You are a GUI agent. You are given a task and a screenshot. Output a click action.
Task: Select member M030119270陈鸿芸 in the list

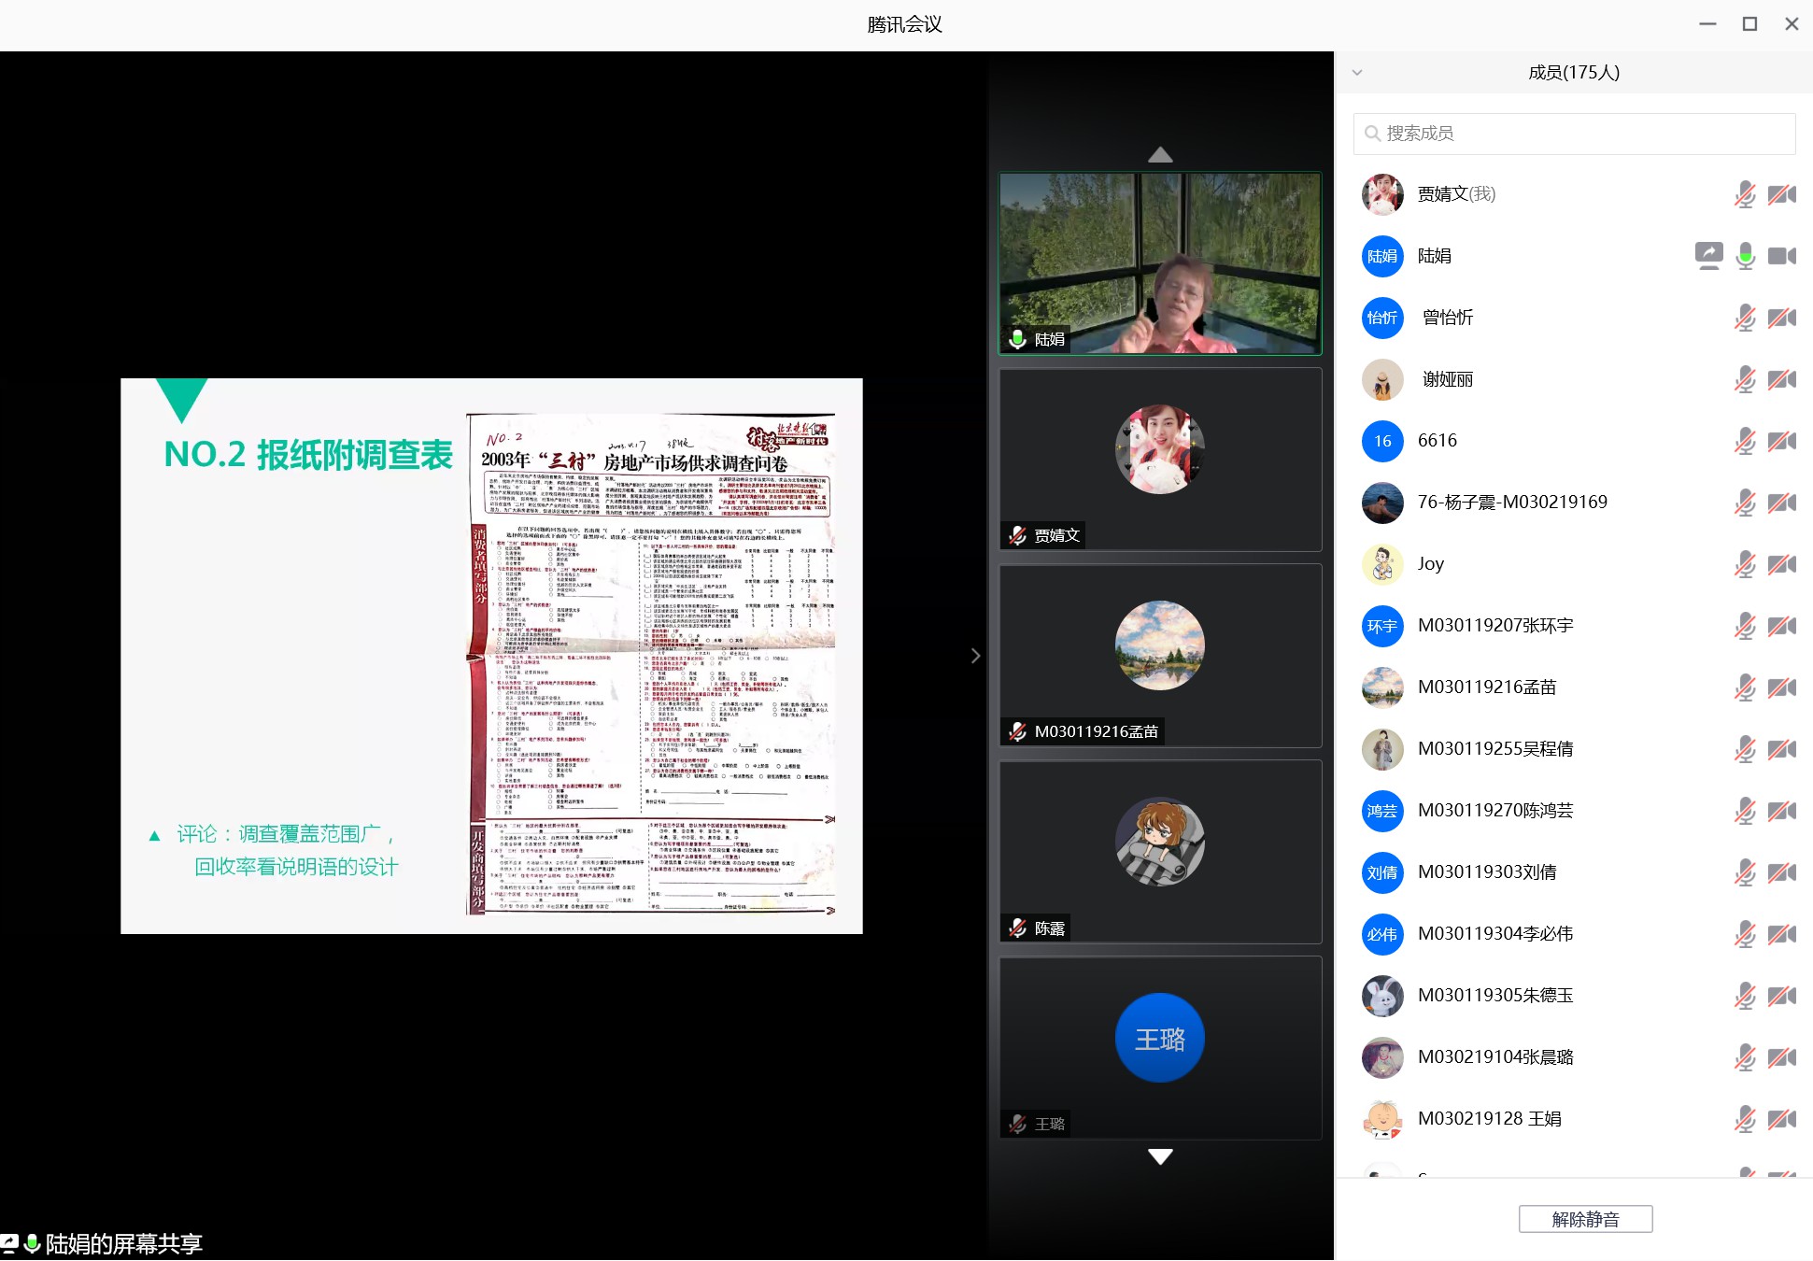coord(1494,811)
